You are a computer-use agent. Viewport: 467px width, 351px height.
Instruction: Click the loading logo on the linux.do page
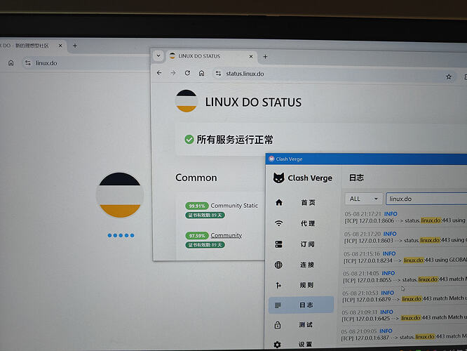pos(120,195)
